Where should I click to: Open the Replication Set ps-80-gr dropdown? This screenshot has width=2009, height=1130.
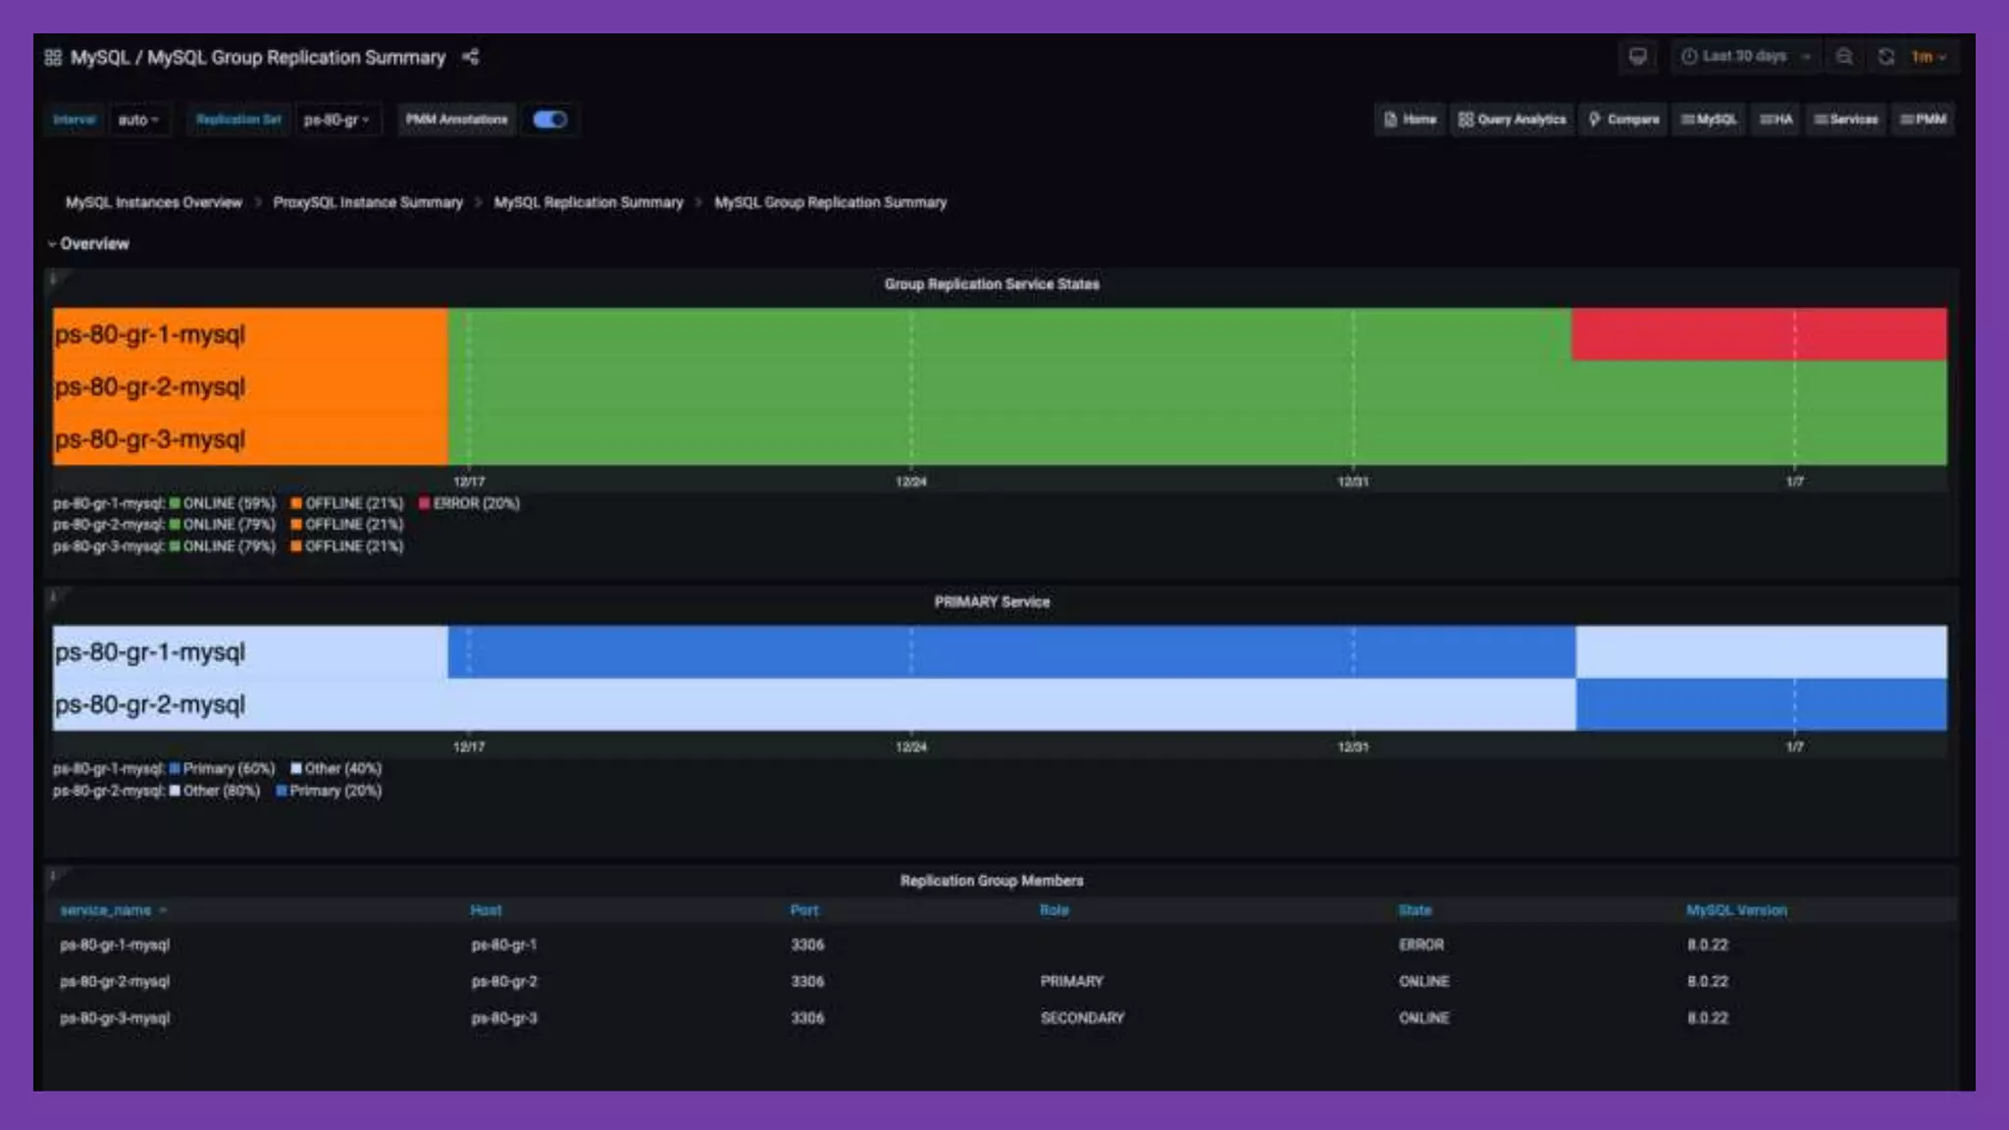[336, 120]
